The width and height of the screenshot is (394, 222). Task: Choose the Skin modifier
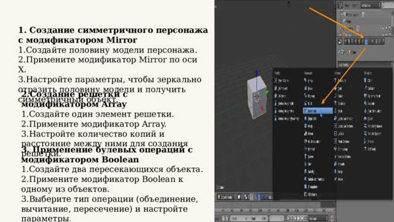coord(308,164)
